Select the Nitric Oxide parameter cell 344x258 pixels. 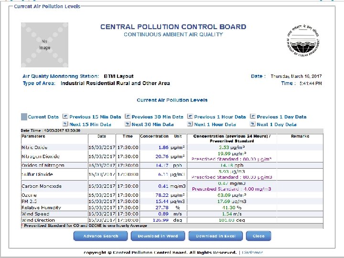click(54, 148)
